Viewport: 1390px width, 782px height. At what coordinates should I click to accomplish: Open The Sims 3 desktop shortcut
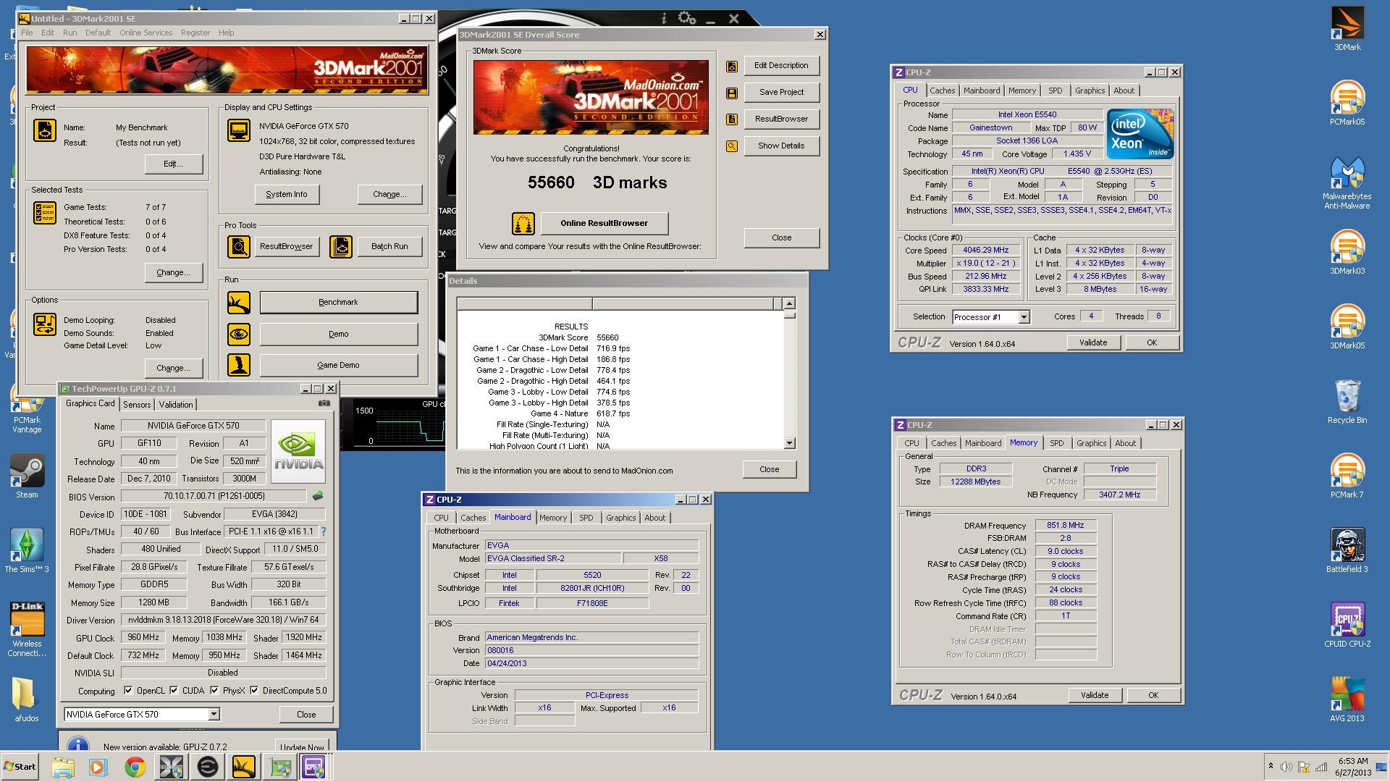(x=27, y=550)
